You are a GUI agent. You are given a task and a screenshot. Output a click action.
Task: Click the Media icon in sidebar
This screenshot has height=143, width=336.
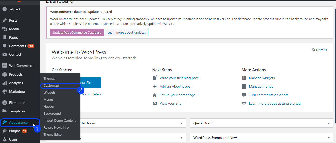(x=4, y=29)
